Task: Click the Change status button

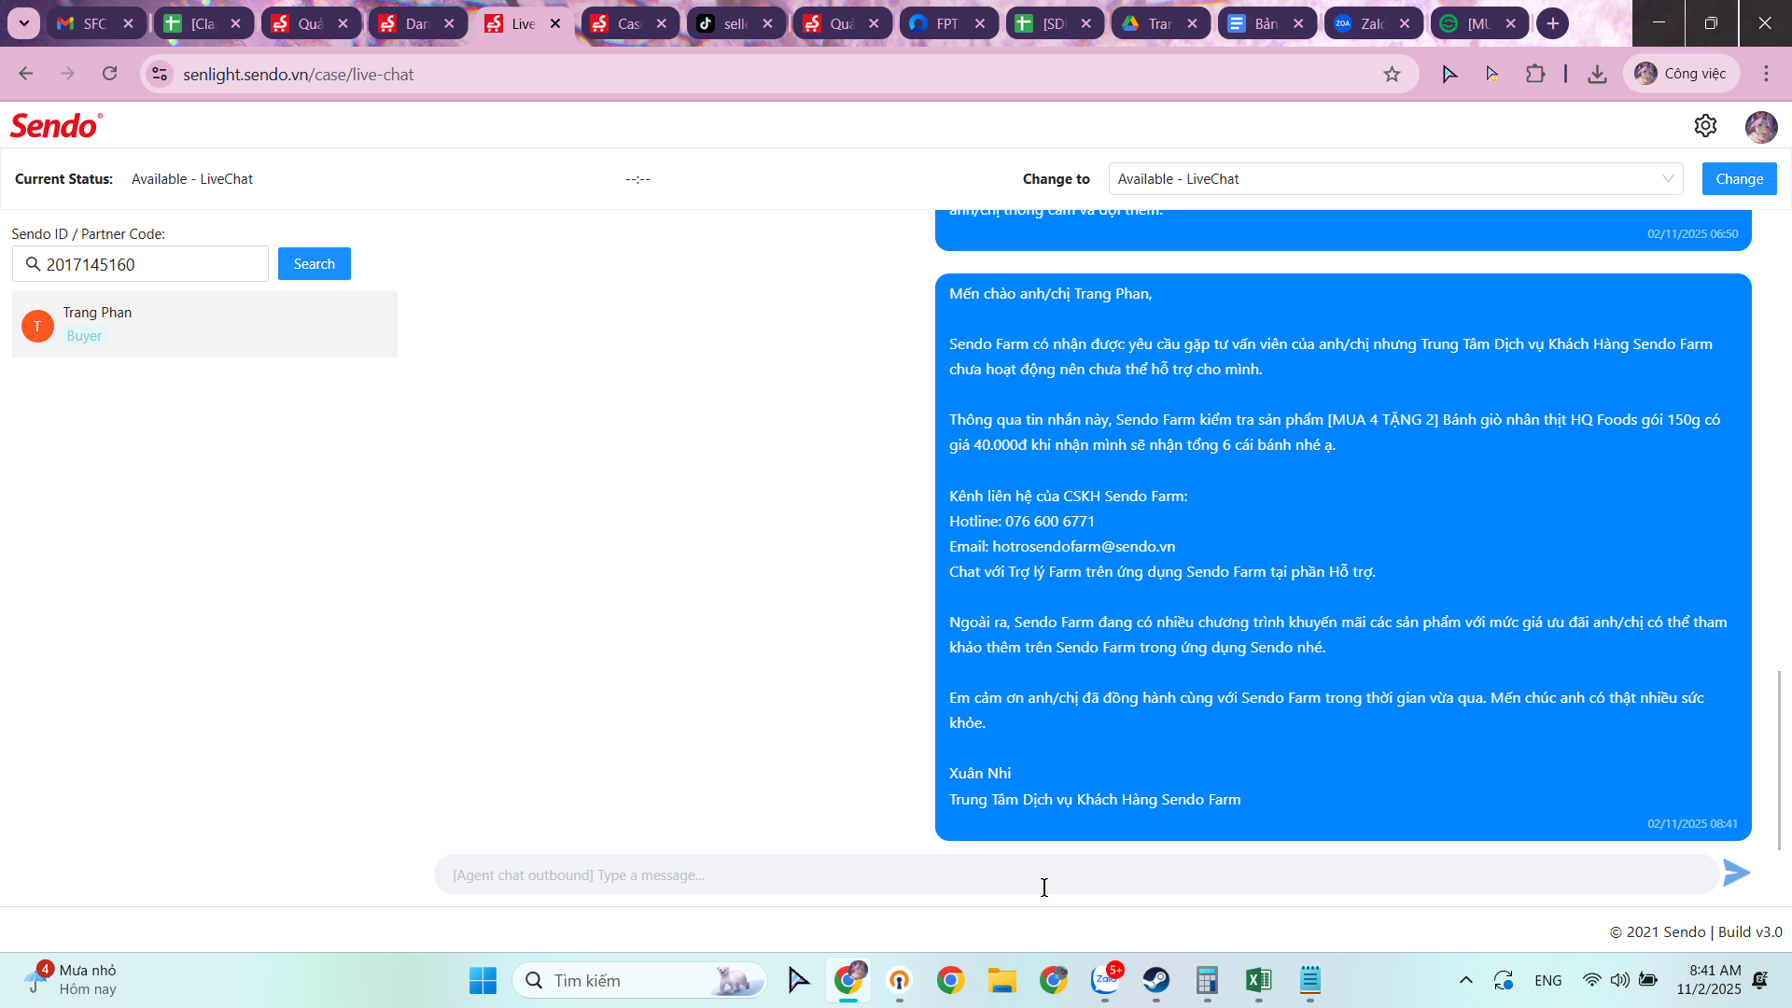Action: 1739,179
